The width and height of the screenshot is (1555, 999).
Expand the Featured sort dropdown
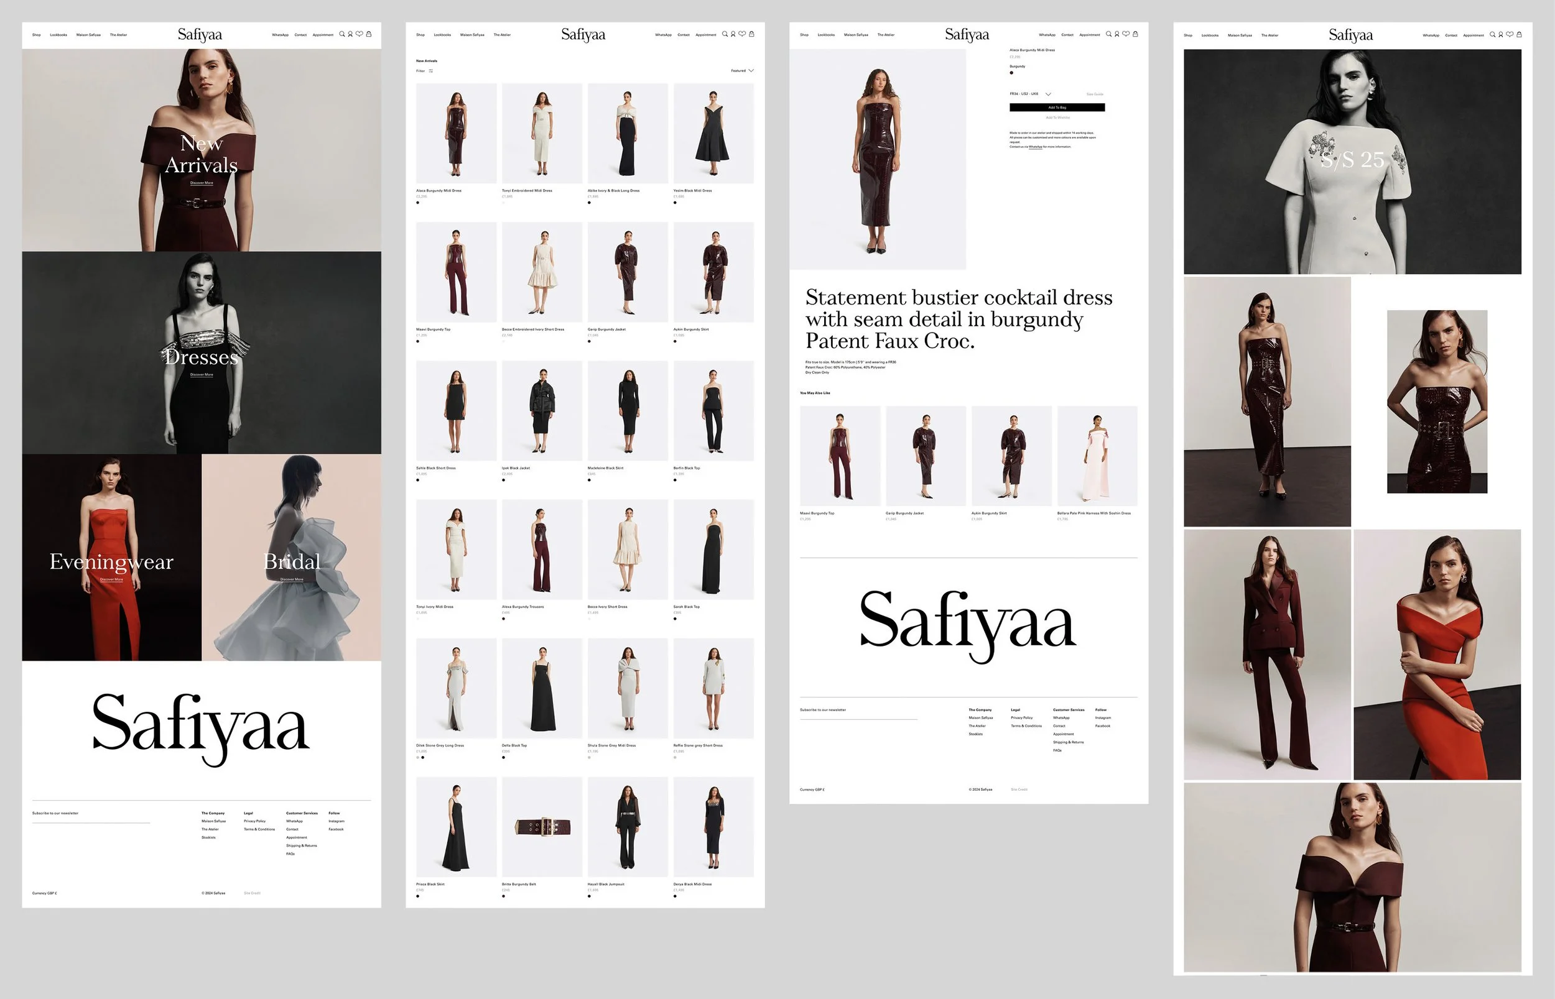[x=743, y=71]
